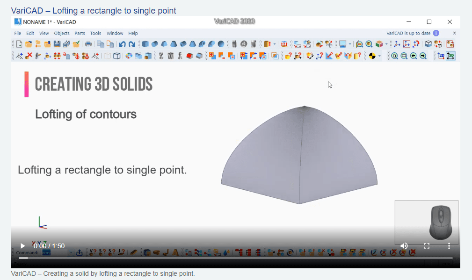Click the solid information question mark icon
This screenshot has width=472, height=280.
288,56
